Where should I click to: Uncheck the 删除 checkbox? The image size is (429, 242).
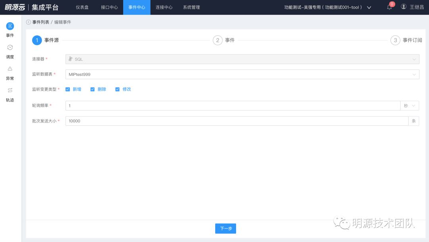pyautogui.click(x=93, y=89)
